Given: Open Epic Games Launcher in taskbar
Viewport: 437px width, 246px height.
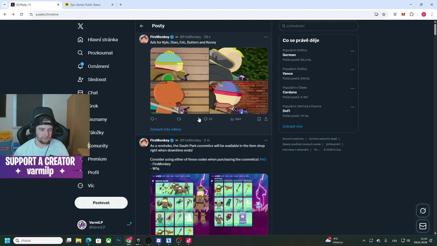Looking at the screenshot, I should 139,241.
